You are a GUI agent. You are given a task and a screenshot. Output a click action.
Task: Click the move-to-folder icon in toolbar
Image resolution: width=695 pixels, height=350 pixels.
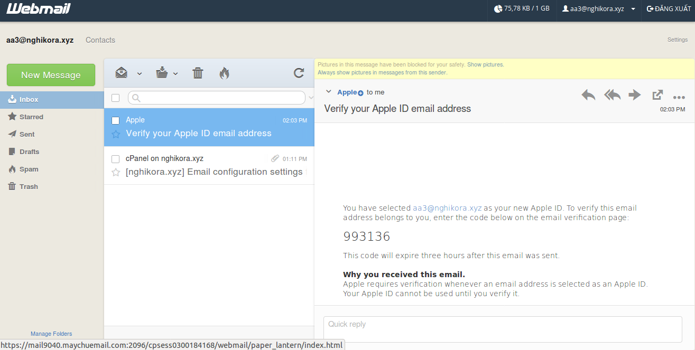point(162,73)
